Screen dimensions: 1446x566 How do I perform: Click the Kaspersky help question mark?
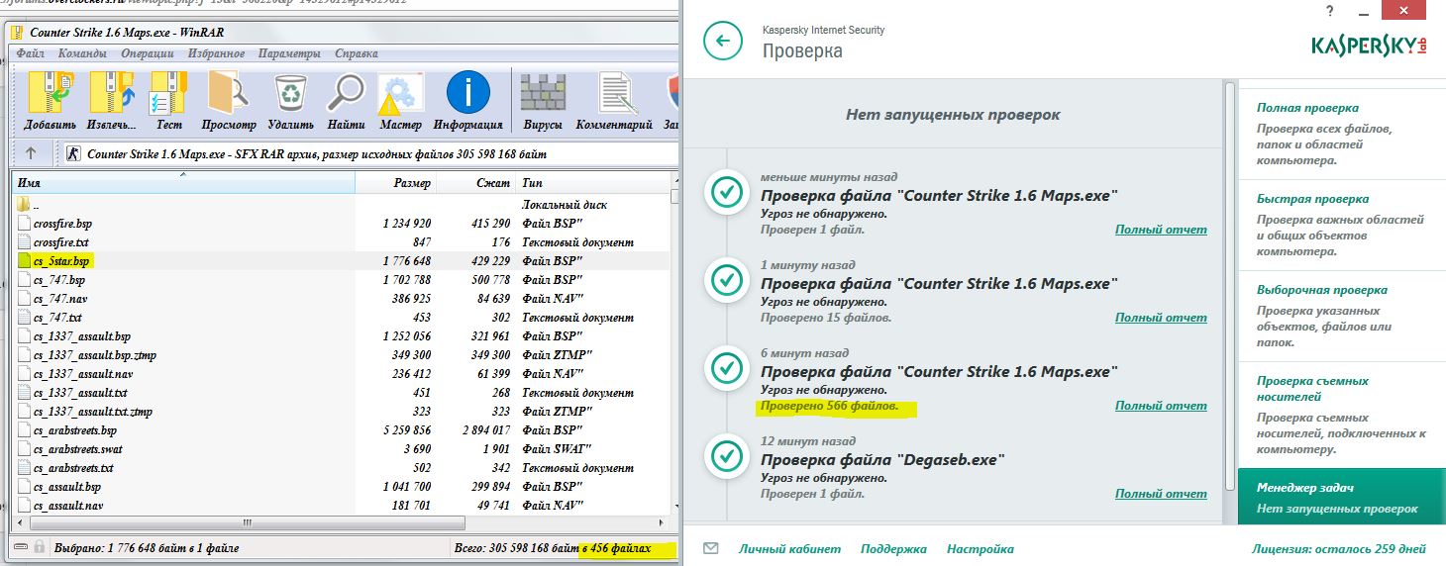pyautogui.click(x=1328, y=10)
